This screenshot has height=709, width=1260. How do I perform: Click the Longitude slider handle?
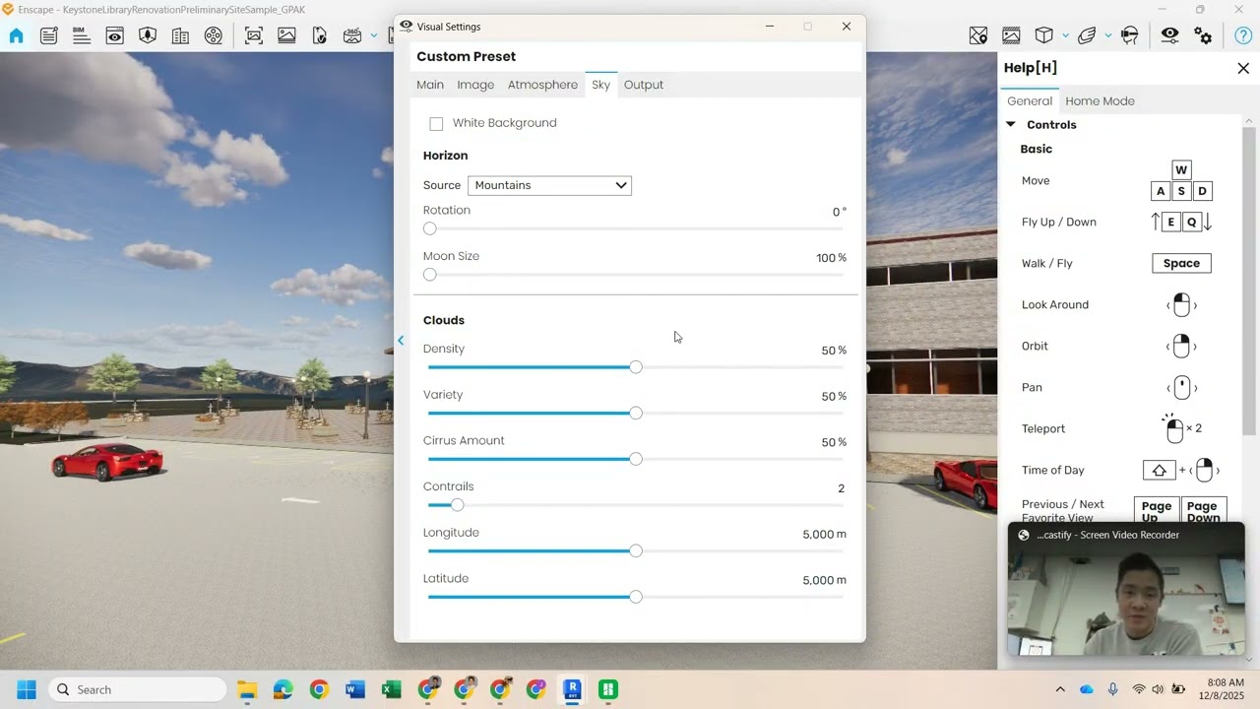636,551
